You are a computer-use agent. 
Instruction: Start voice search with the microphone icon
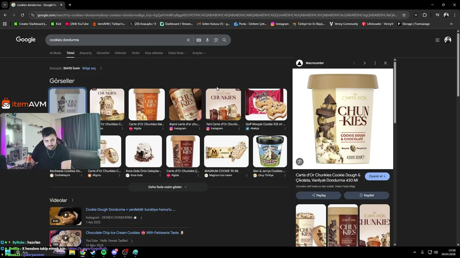207,40
